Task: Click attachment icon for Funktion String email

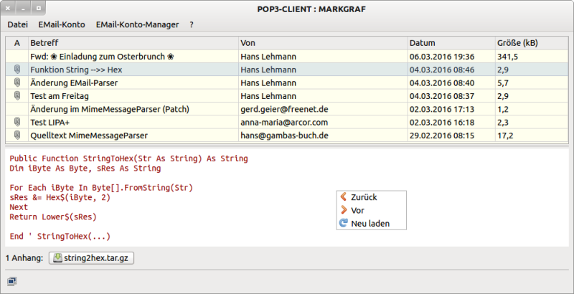Action: (x=17, y=70)
